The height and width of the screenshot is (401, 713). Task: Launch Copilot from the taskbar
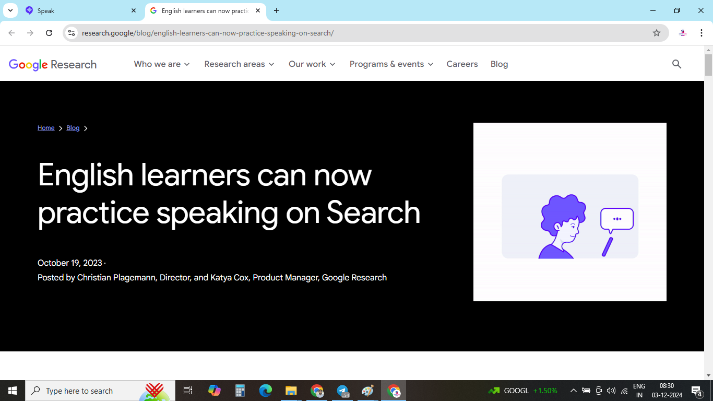(x=214, y=391)
